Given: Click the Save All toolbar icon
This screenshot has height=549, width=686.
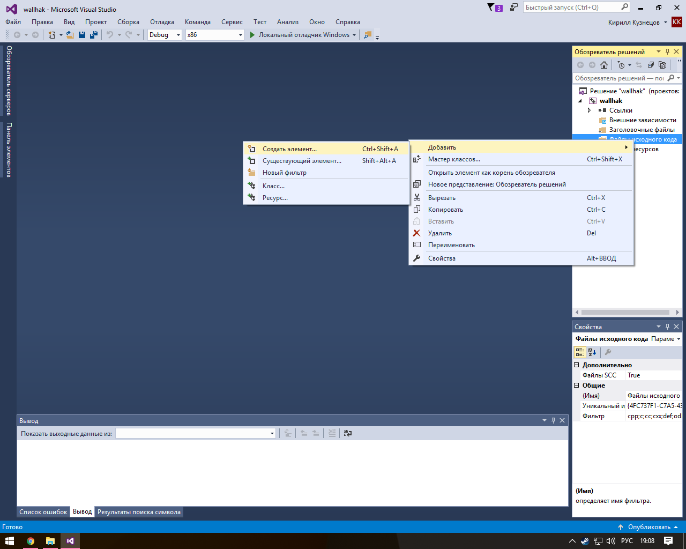Looking at the screenshot, I should (x=94, y=35).
